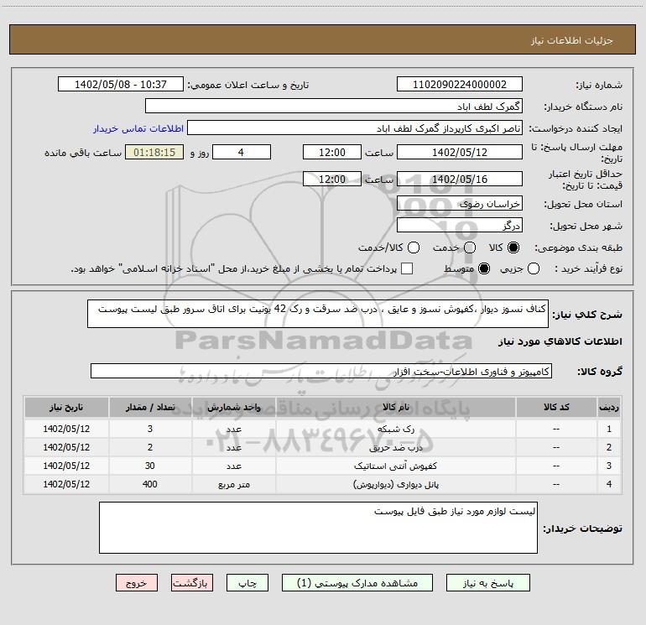Select the کفپوش آنتی استاتیک item cell
646x625 pixels.
click(x=395, y=466)
